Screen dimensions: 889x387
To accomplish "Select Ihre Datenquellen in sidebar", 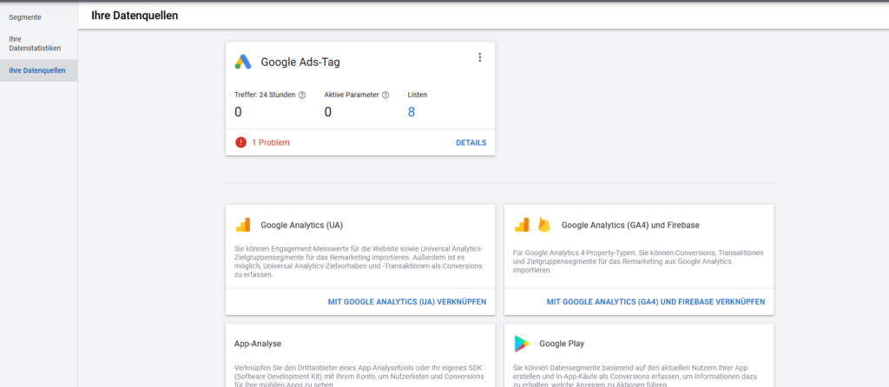I will [36, 70].
